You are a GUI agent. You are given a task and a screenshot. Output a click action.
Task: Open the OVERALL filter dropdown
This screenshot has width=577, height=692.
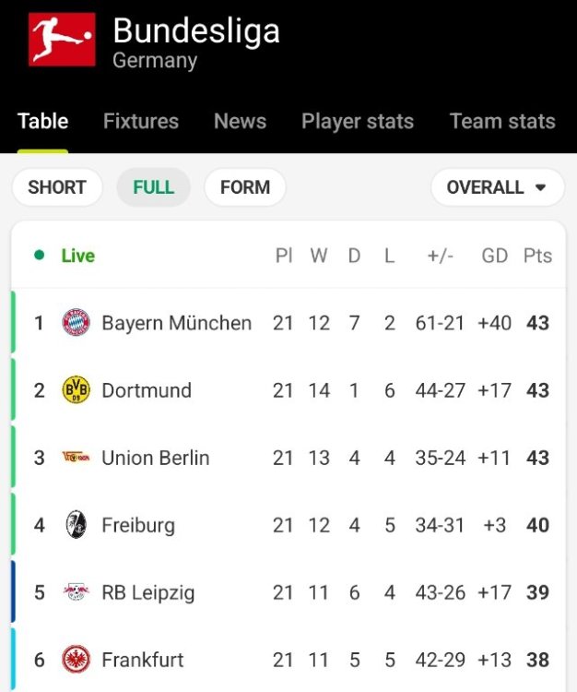[x=497, y=187]
